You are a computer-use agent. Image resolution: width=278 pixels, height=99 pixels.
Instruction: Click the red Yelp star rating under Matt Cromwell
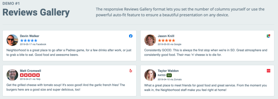30,75
